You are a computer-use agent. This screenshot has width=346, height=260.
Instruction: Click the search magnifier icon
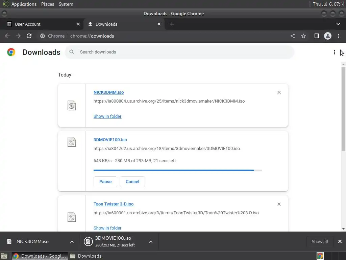tap(72, 52)
